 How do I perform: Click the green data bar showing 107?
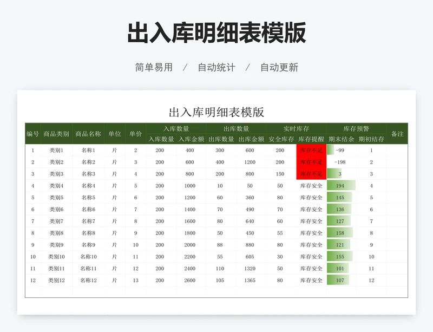(338, 281)
